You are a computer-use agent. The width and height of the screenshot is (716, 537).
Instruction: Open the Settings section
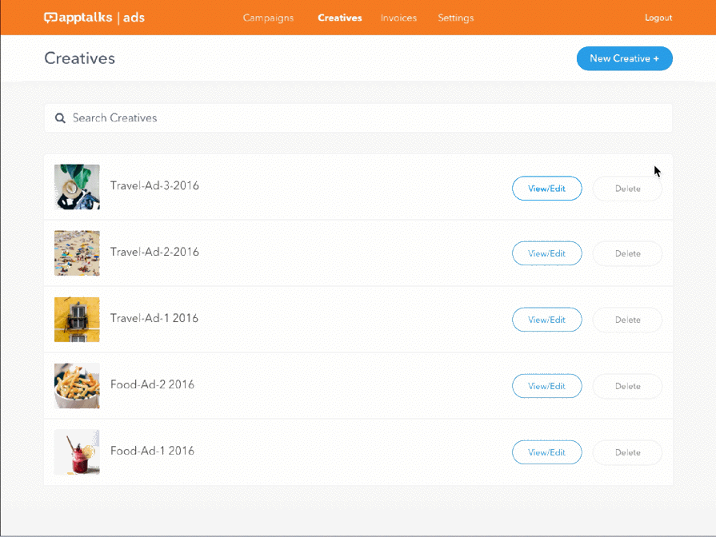(455, 18)
